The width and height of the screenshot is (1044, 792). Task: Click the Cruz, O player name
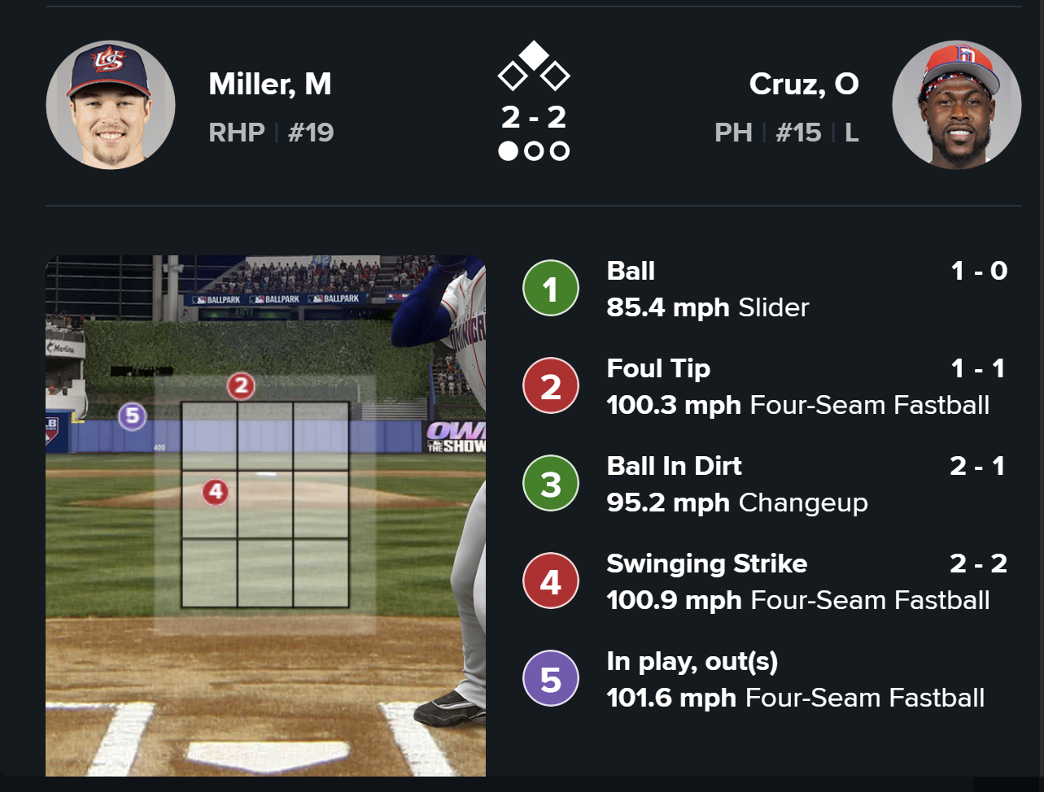[x=803, y=84]
